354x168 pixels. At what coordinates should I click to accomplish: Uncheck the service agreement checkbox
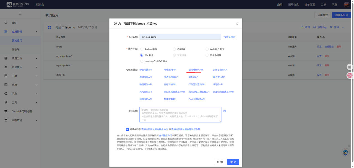tap(127, 129)
